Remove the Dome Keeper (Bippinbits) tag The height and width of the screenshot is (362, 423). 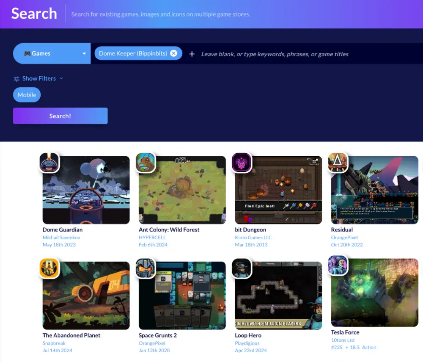(173, 53)
